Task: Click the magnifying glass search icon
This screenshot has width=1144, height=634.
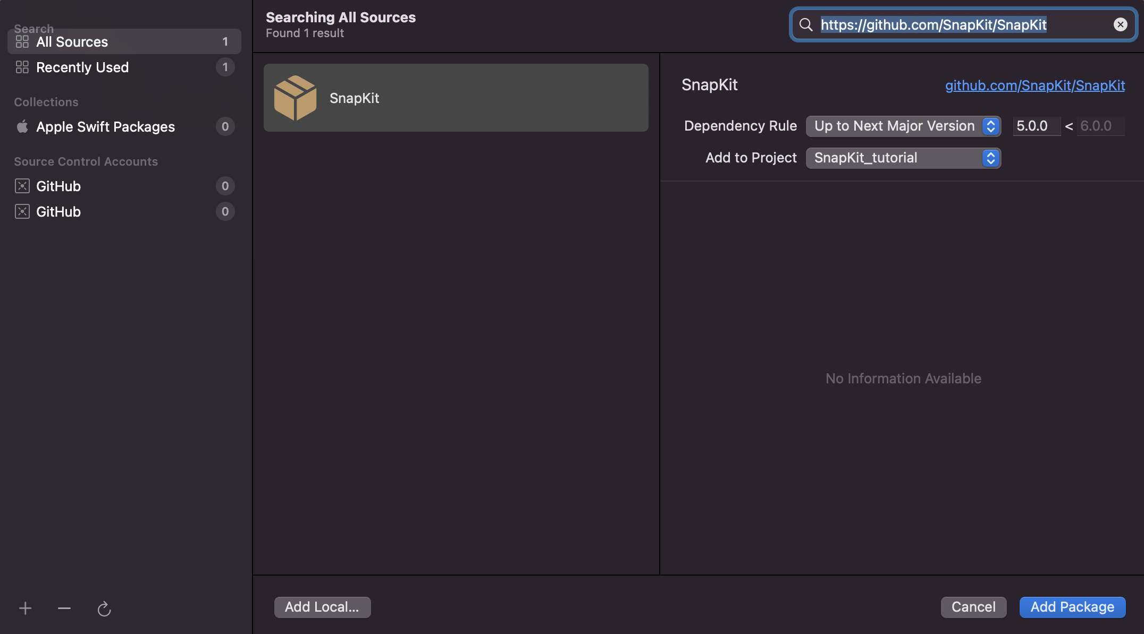Action: (806, 24)
